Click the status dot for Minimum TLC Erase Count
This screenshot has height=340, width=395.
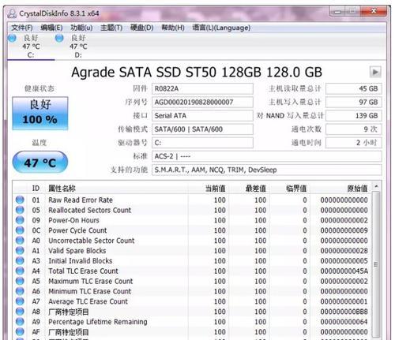pos(20,291)
